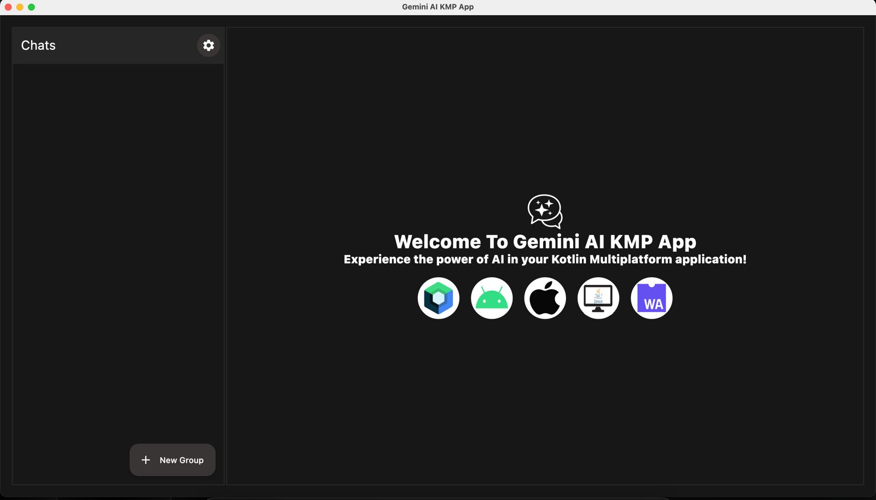The width and height of the screenshot is (876, 500).
Task: Click the window title 'Gemini AI KMP App'
Action: coord(438,7)
